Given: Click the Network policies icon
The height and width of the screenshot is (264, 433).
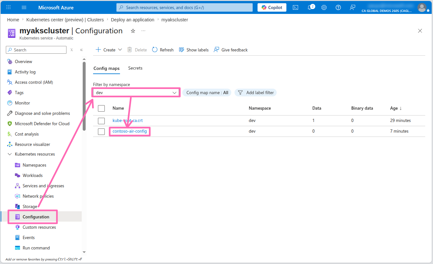Looking at the screenshot, I should click(x=18, y=196).
